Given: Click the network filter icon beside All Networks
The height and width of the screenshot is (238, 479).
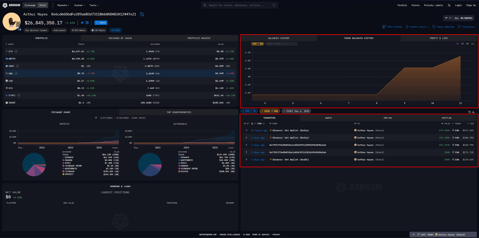Looking at the screenshot, I should (x=446, y=18).
